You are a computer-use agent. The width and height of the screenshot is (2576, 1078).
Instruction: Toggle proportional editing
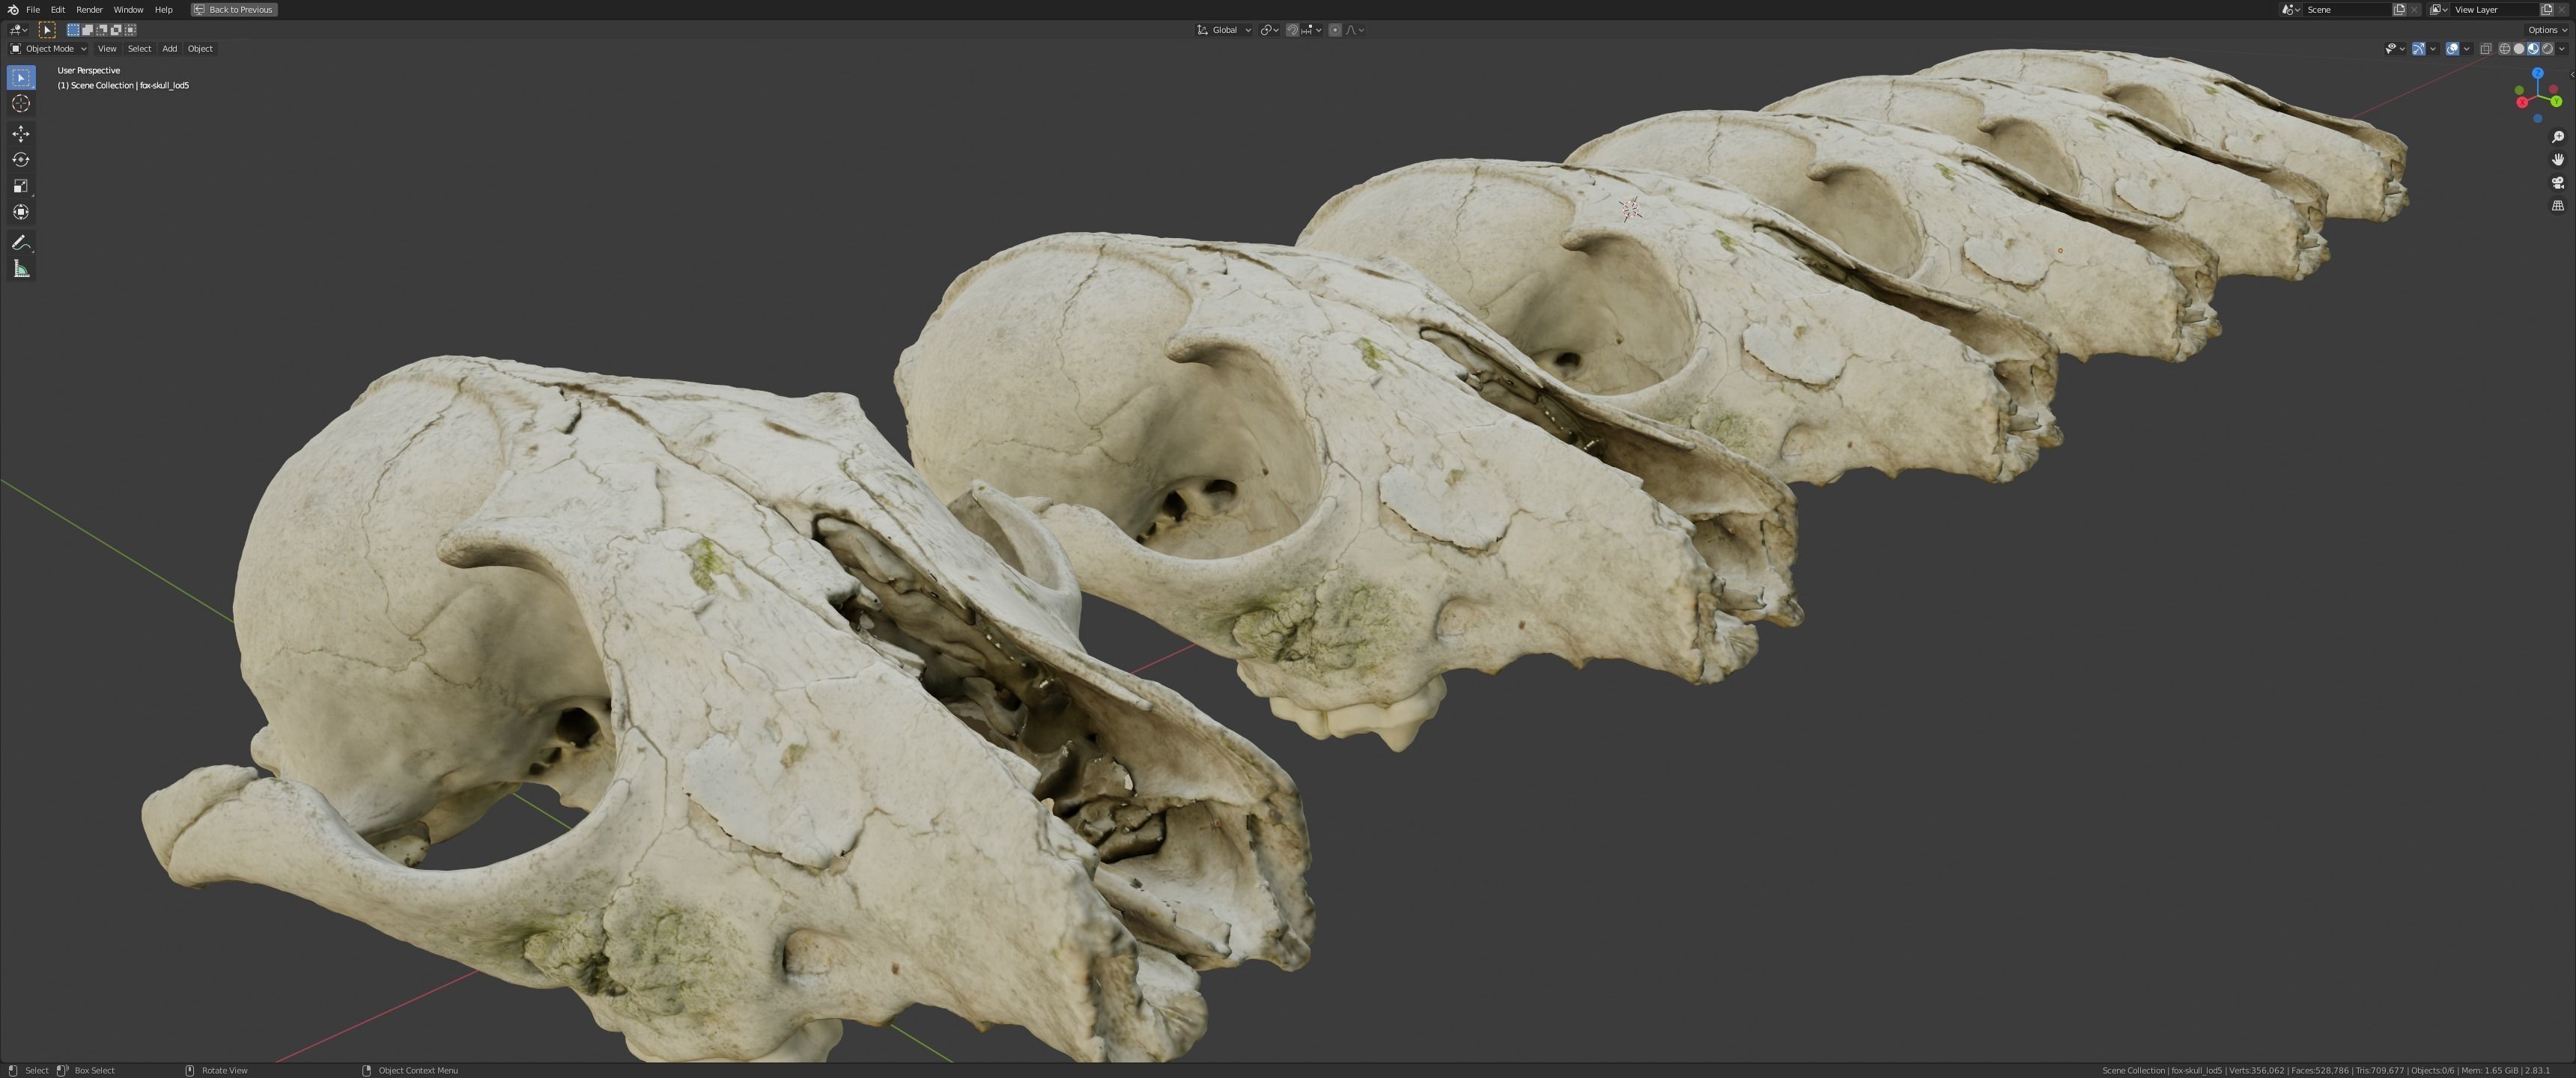tap(1335, 30)
